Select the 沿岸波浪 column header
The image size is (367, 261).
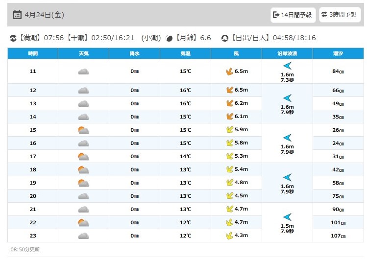(287, 53)
